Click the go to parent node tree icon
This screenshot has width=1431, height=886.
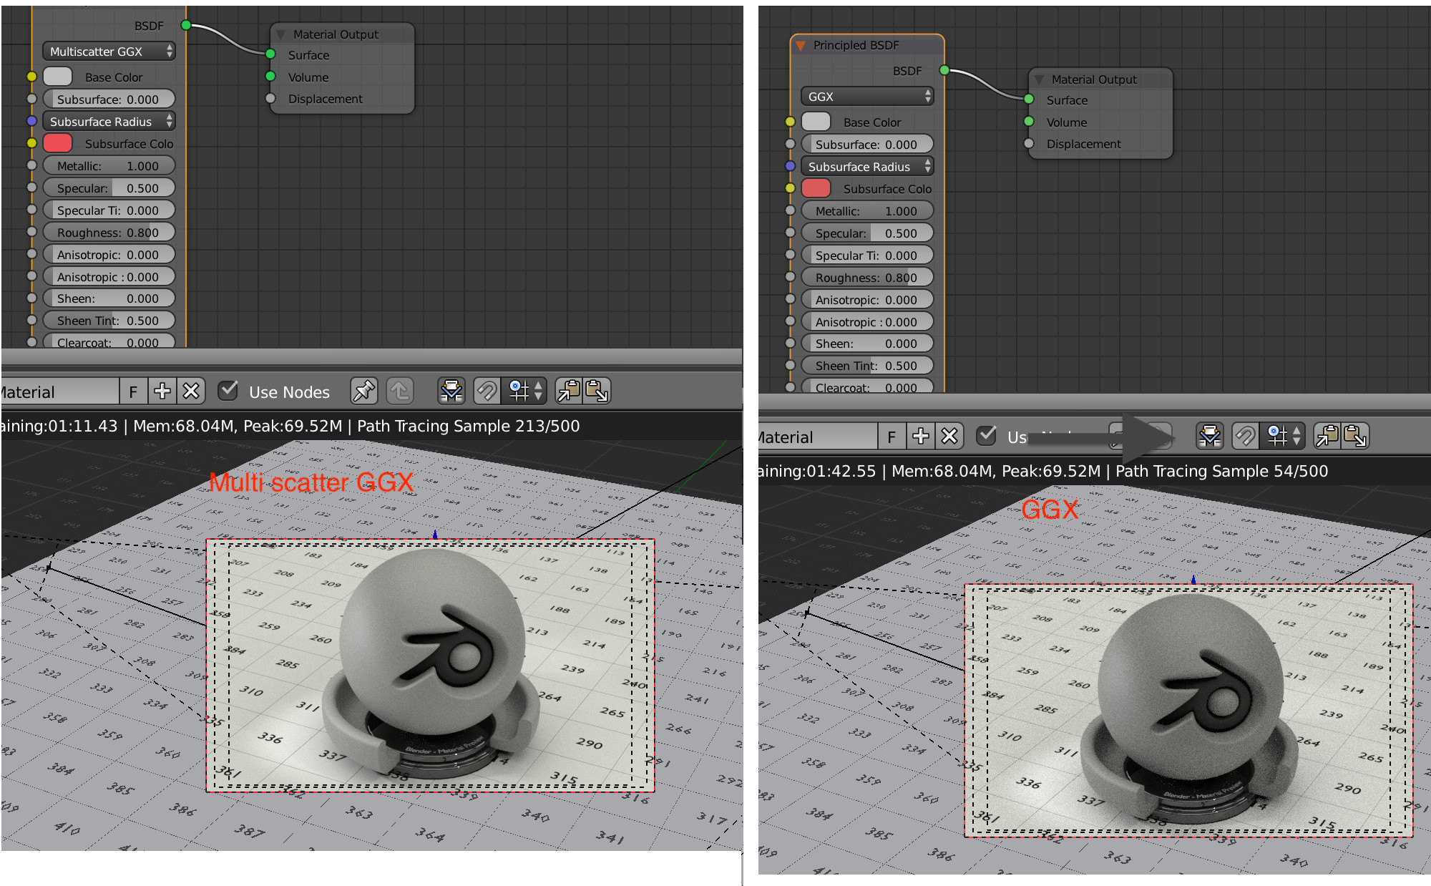pyautogui.click(x=400, y=391)
